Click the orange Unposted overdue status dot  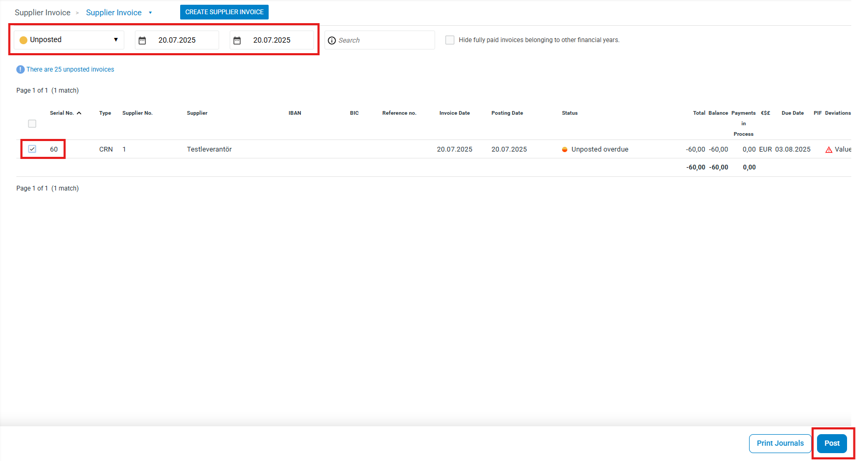565,149
